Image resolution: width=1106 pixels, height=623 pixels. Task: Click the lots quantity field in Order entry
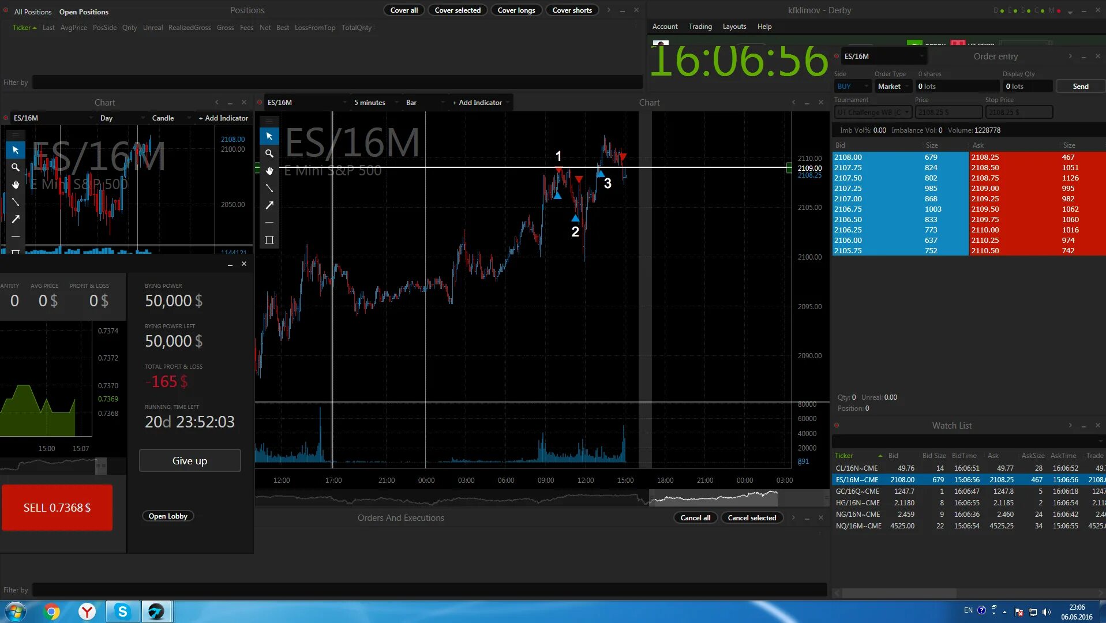pyautogui.click(x=957, y=87)
